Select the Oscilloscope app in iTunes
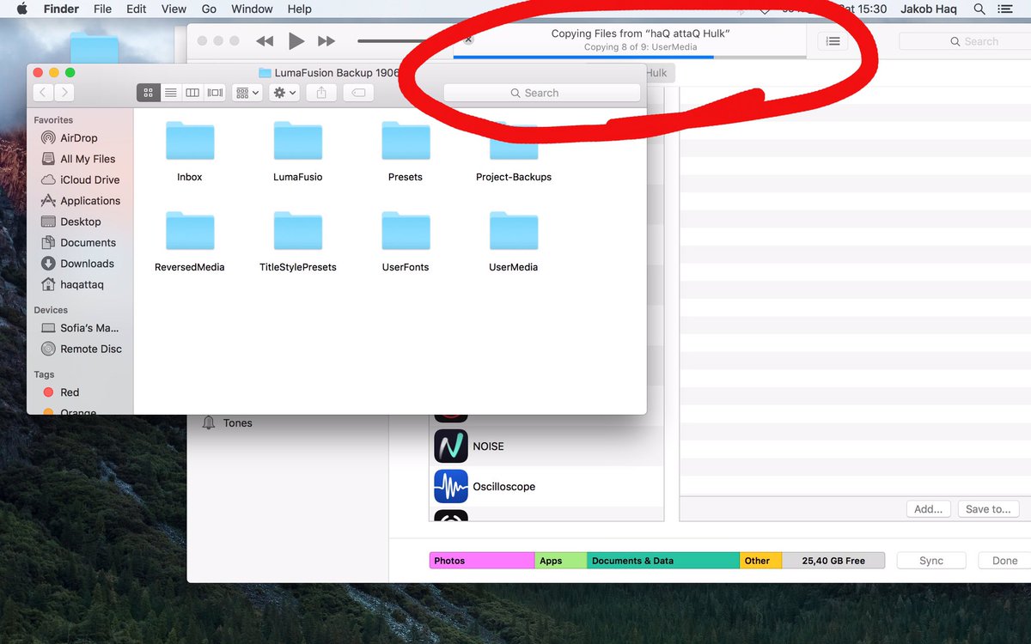This screenshot has height=644, width=1031. tap(546, 486)
